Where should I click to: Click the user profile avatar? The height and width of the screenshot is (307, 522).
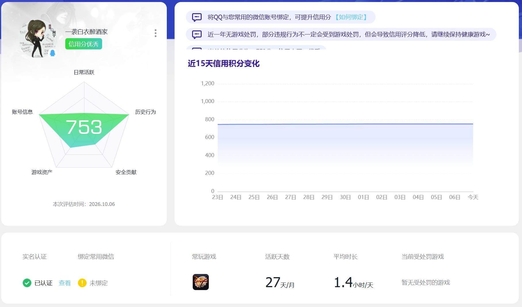coord(38,38)
